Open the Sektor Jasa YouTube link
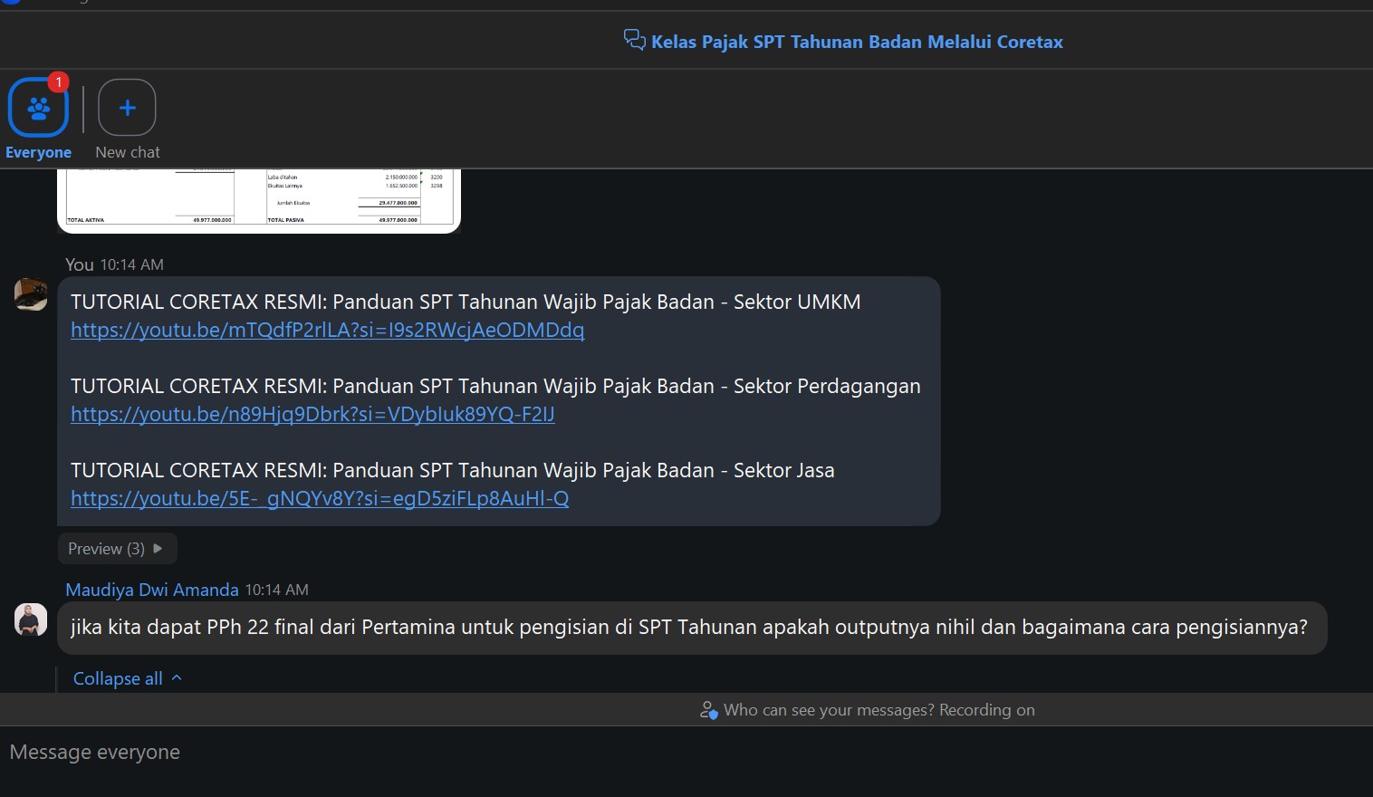Screen dimensions: 1373x797 coord(320,498)
